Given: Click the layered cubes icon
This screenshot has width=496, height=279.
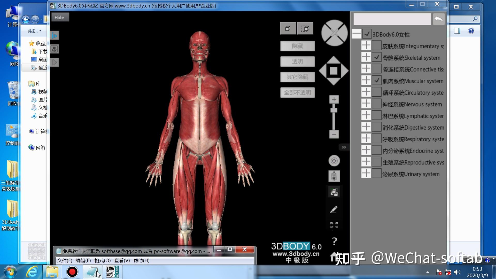Looking at the screenshot, I should (x=334, y=192).
